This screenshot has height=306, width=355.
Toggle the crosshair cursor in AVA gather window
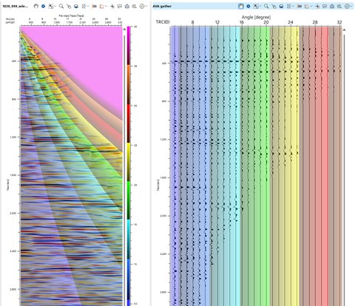point(317,7)
